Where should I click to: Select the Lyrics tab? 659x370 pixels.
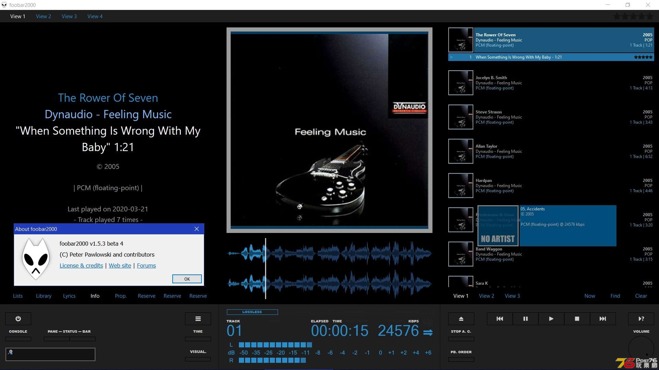point(69,296)
